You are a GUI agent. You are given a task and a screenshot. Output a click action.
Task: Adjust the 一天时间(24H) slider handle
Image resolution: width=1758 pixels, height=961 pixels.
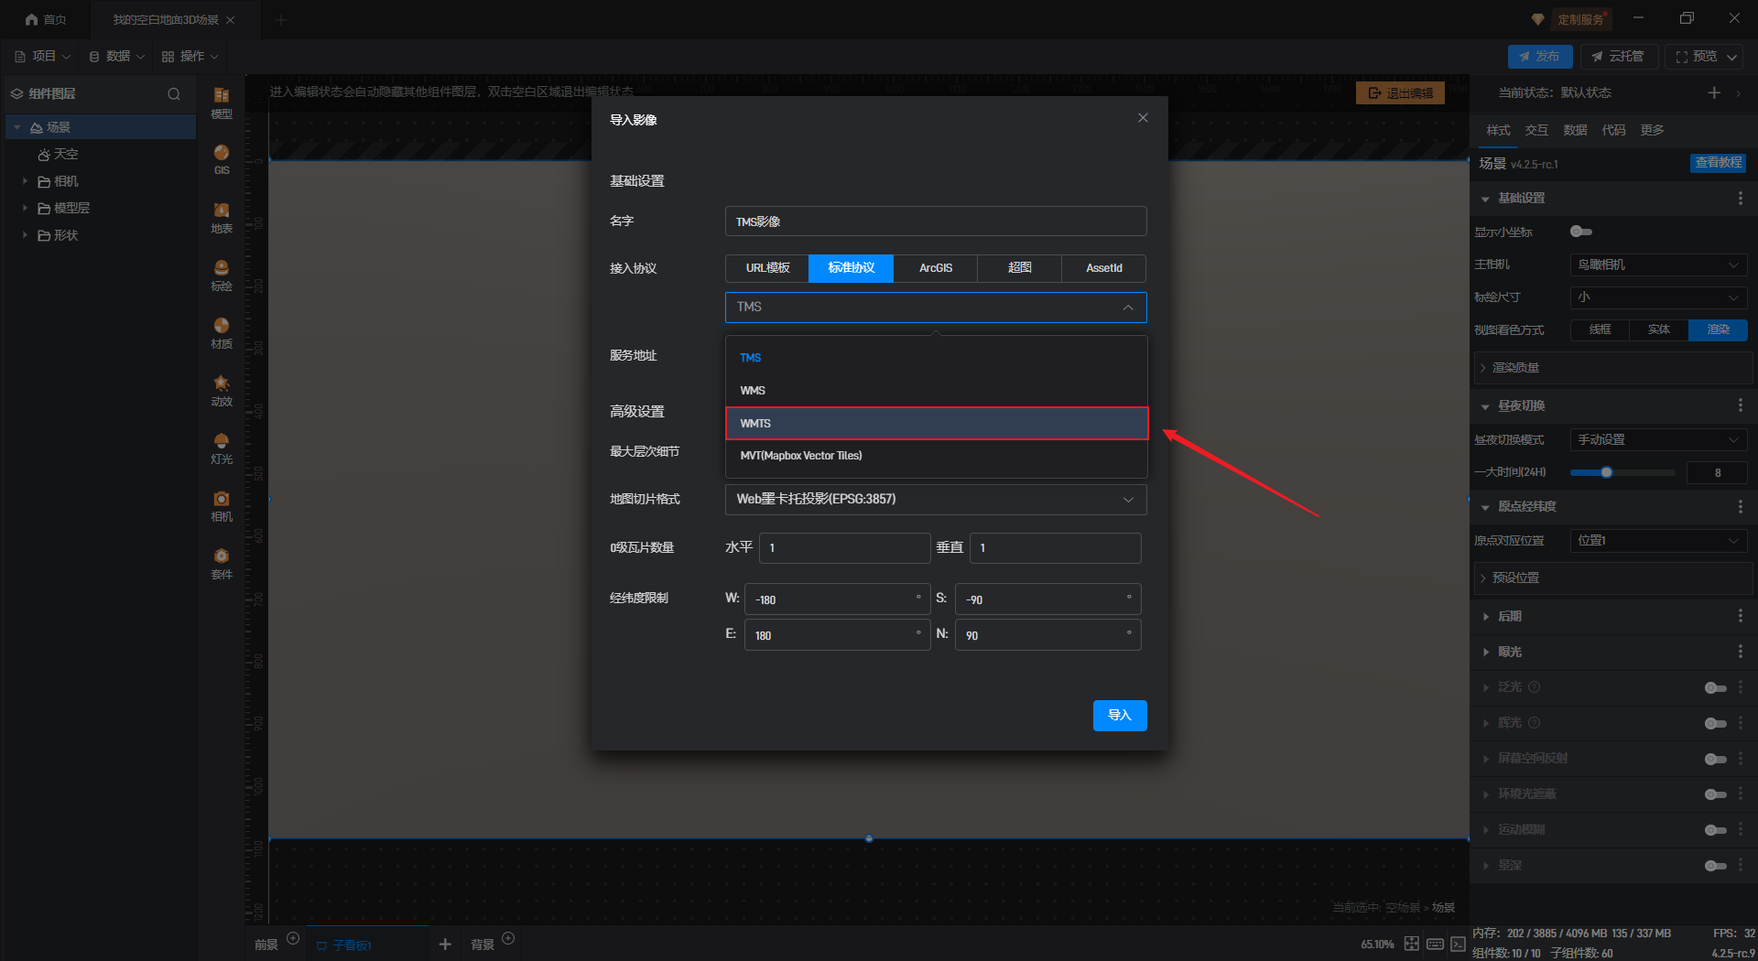pyautogui.click(x=1606, y=472)
